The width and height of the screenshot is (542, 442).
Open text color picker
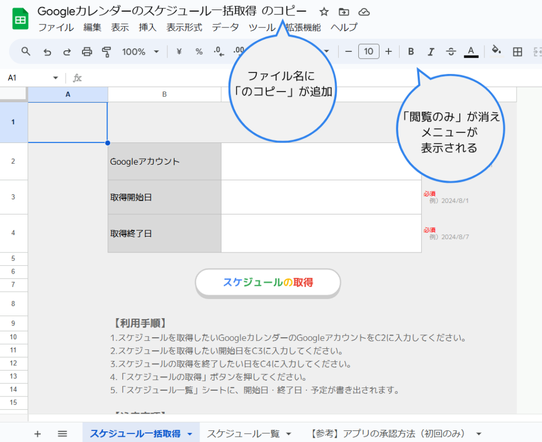coord(471,52)
